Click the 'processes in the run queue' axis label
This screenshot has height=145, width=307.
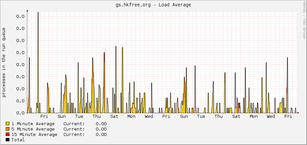4,62
